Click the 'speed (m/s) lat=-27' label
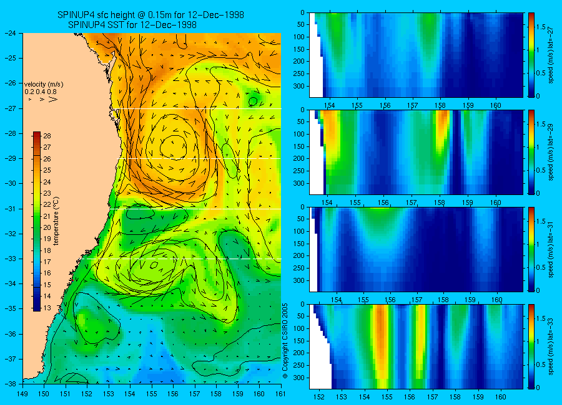 point(551,55)
